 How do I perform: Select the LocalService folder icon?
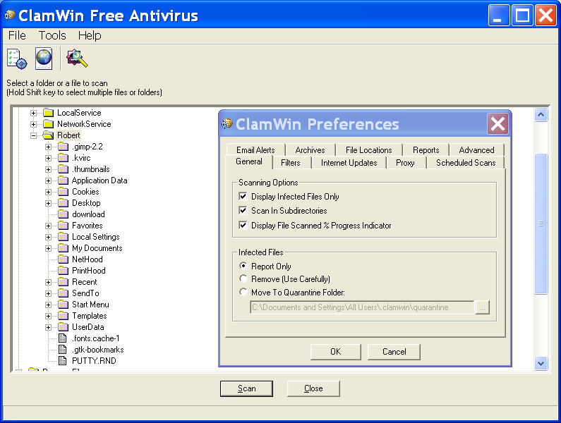[48, 113]
